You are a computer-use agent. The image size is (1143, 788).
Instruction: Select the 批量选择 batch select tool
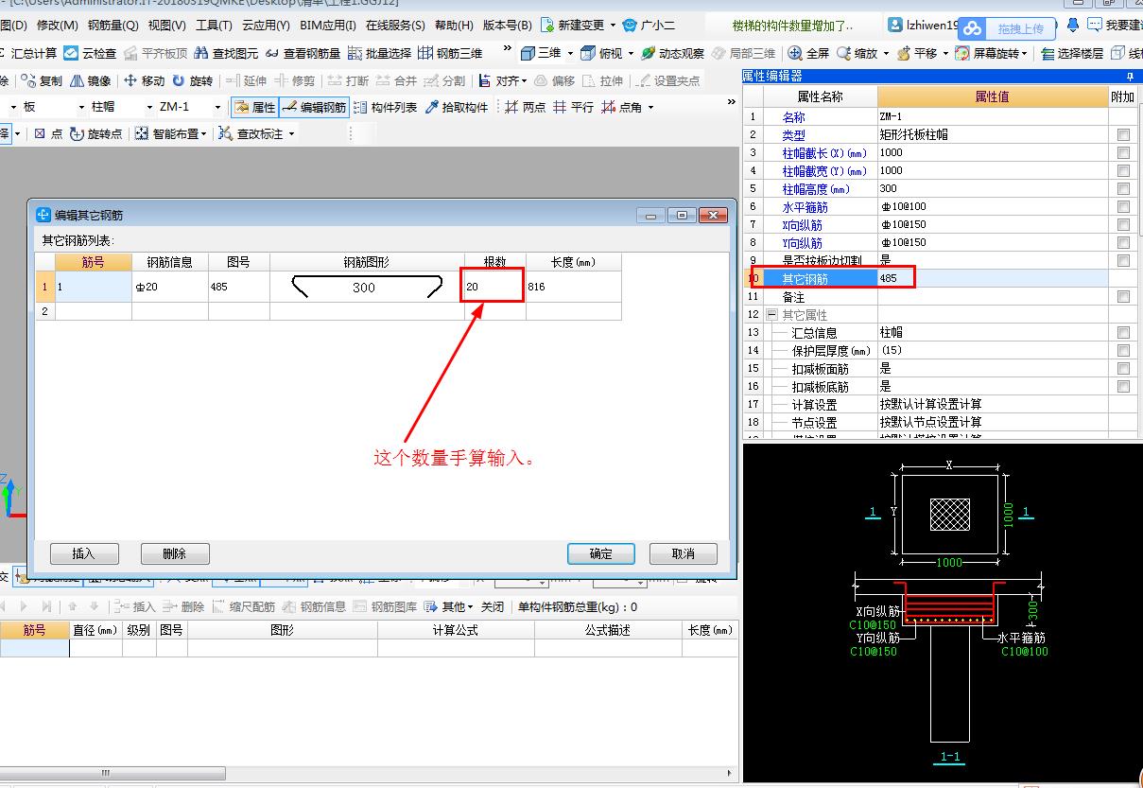pyautogui.click(x=380, y=54)
